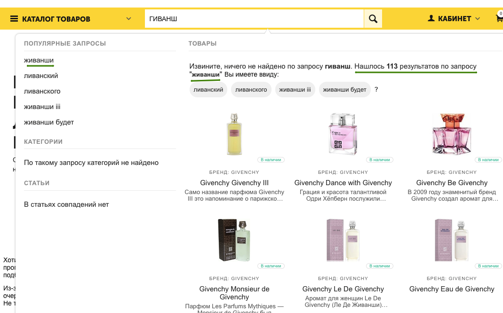Click БРЕНД: GIVENCHY label above Be Givenchy

tap(452, 172)
